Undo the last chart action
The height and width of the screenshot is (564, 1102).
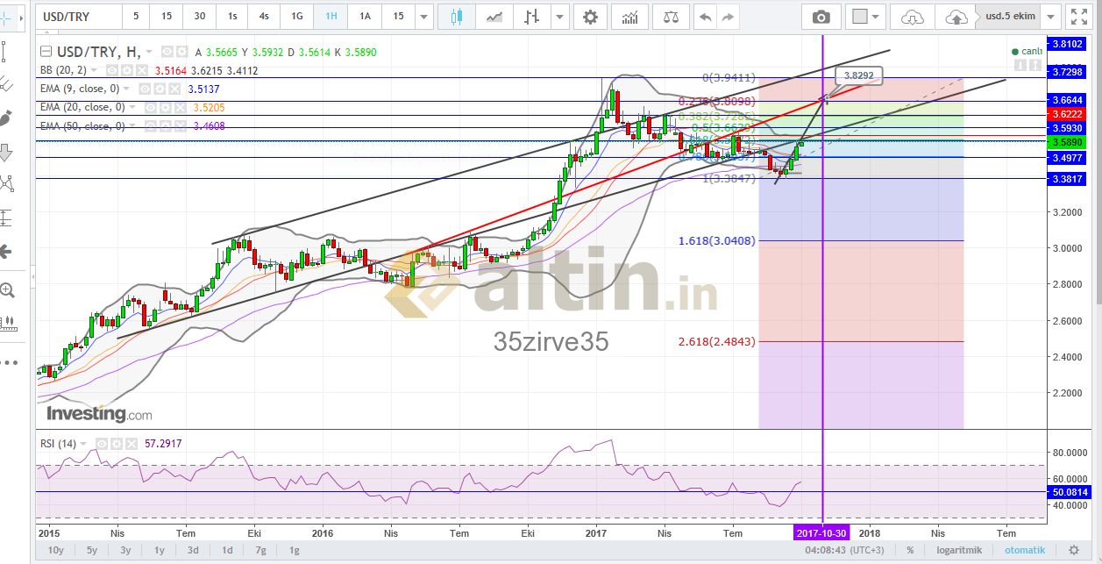click(x=704, y=17)
